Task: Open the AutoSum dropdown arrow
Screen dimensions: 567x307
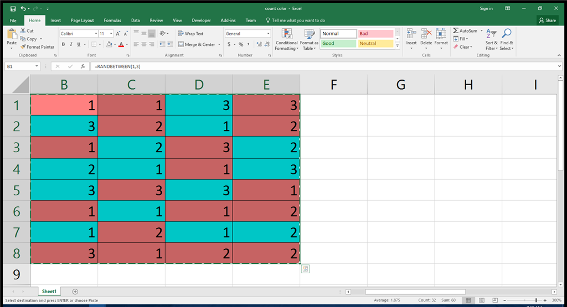Action: point(482,31)
